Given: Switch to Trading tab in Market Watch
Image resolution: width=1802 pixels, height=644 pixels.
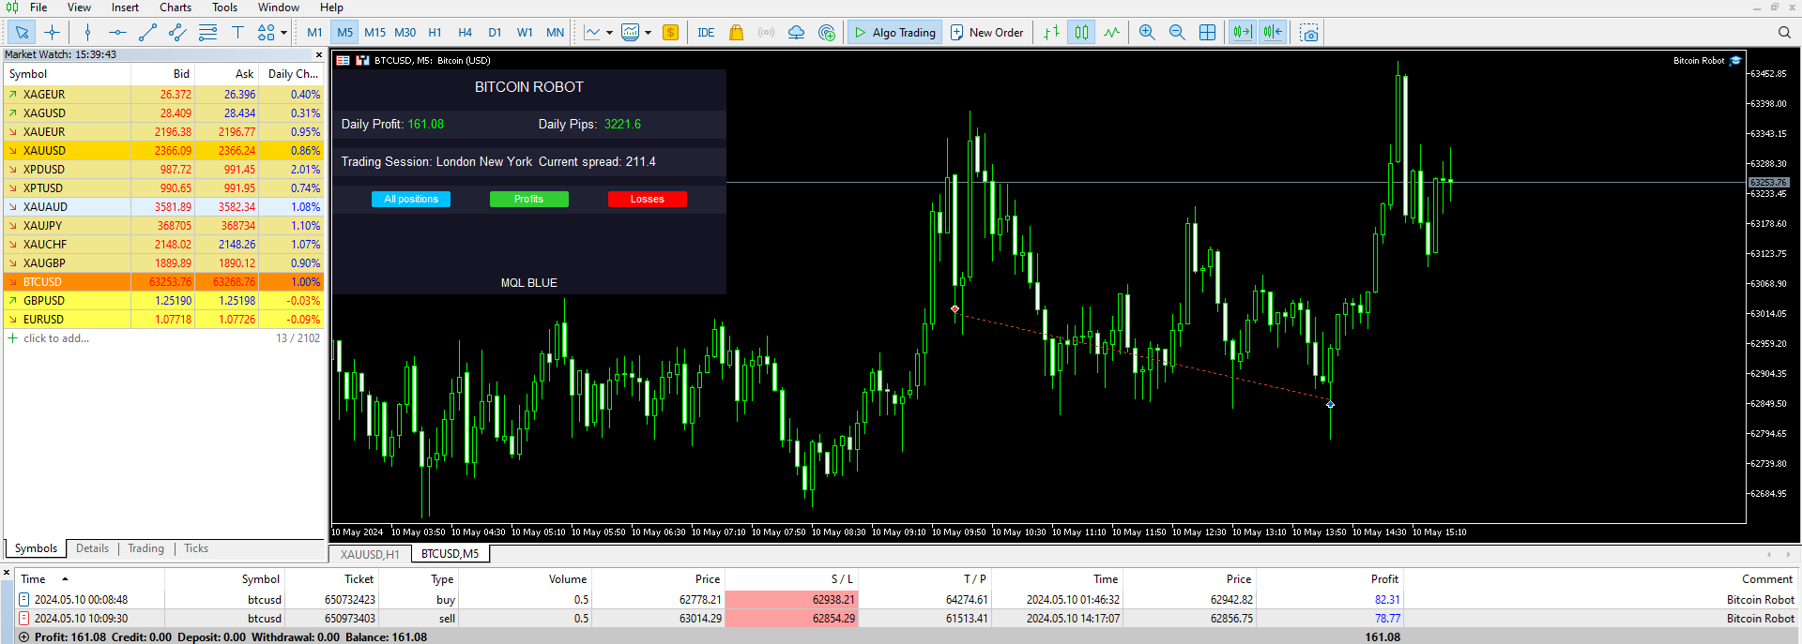Looking at the screenshot, I should click(145, 549).
